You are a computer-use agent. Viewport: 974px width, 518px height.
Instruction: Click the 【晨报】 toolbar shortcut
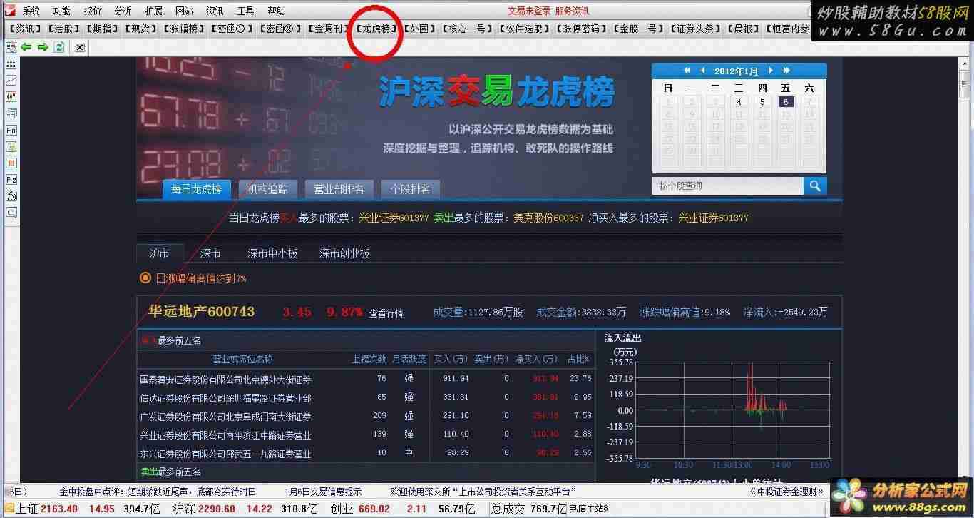tap(743, 29)
